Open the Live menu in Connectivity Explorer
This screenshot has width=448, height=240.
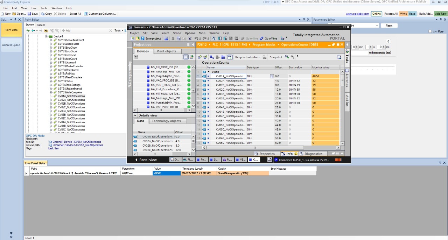pyautogui.click(x=34, y=8)
